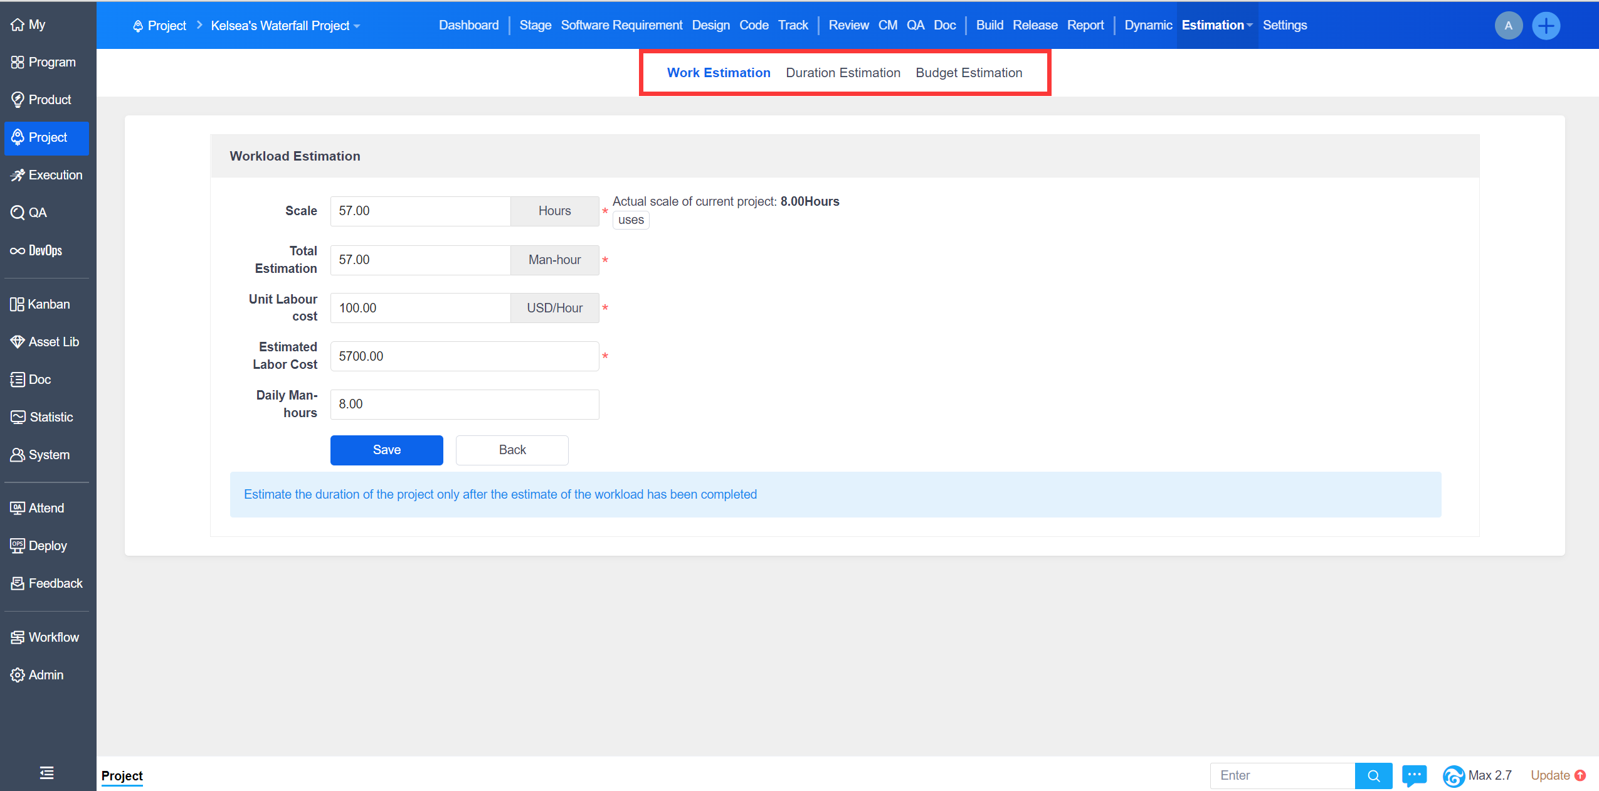Collapse the sidebar with bottom menu icon
Image resolution: width=1599 pixels, height=791 pixels.
[x=46, y=773]
